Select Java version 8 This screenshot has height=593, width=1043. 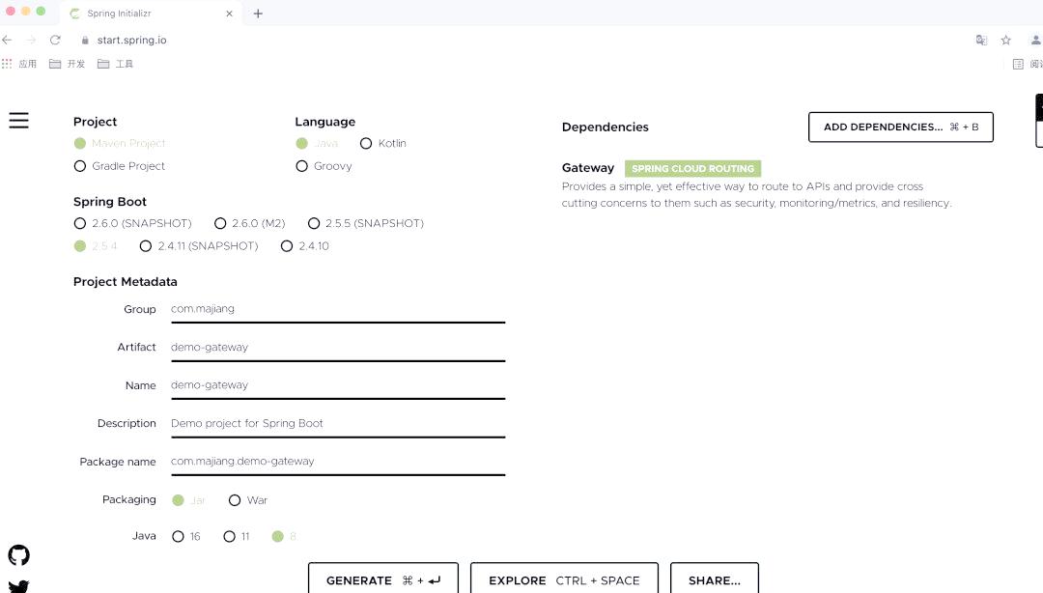tap(284, 536)
